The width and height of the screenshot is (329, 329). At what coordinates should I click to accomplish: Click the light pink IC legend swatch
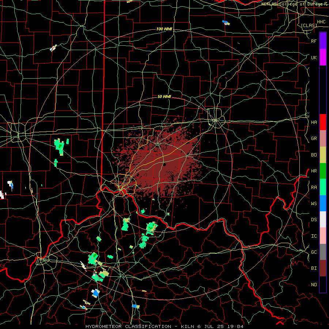[x=323, y=236]
